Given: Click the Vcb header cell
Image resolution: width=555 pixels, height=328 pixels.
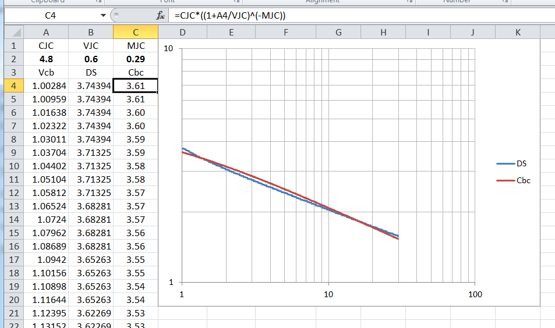Looking at the screenshot, I should (46, 73).
